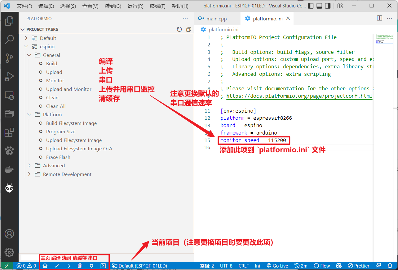Screen dimensions: 398x270
Task: Close the platformio.ini tab
Action: [288, 18]
